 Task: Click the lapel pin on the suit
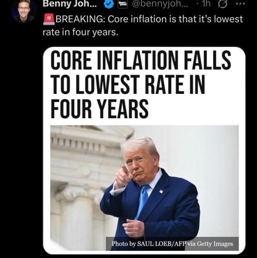(x=161, y=191)
